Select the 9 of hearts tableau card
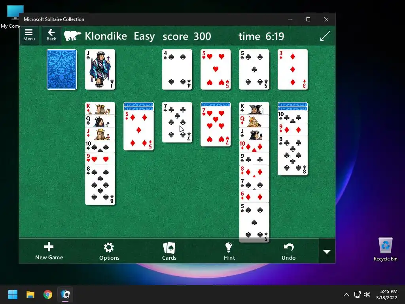 (100, 159)
